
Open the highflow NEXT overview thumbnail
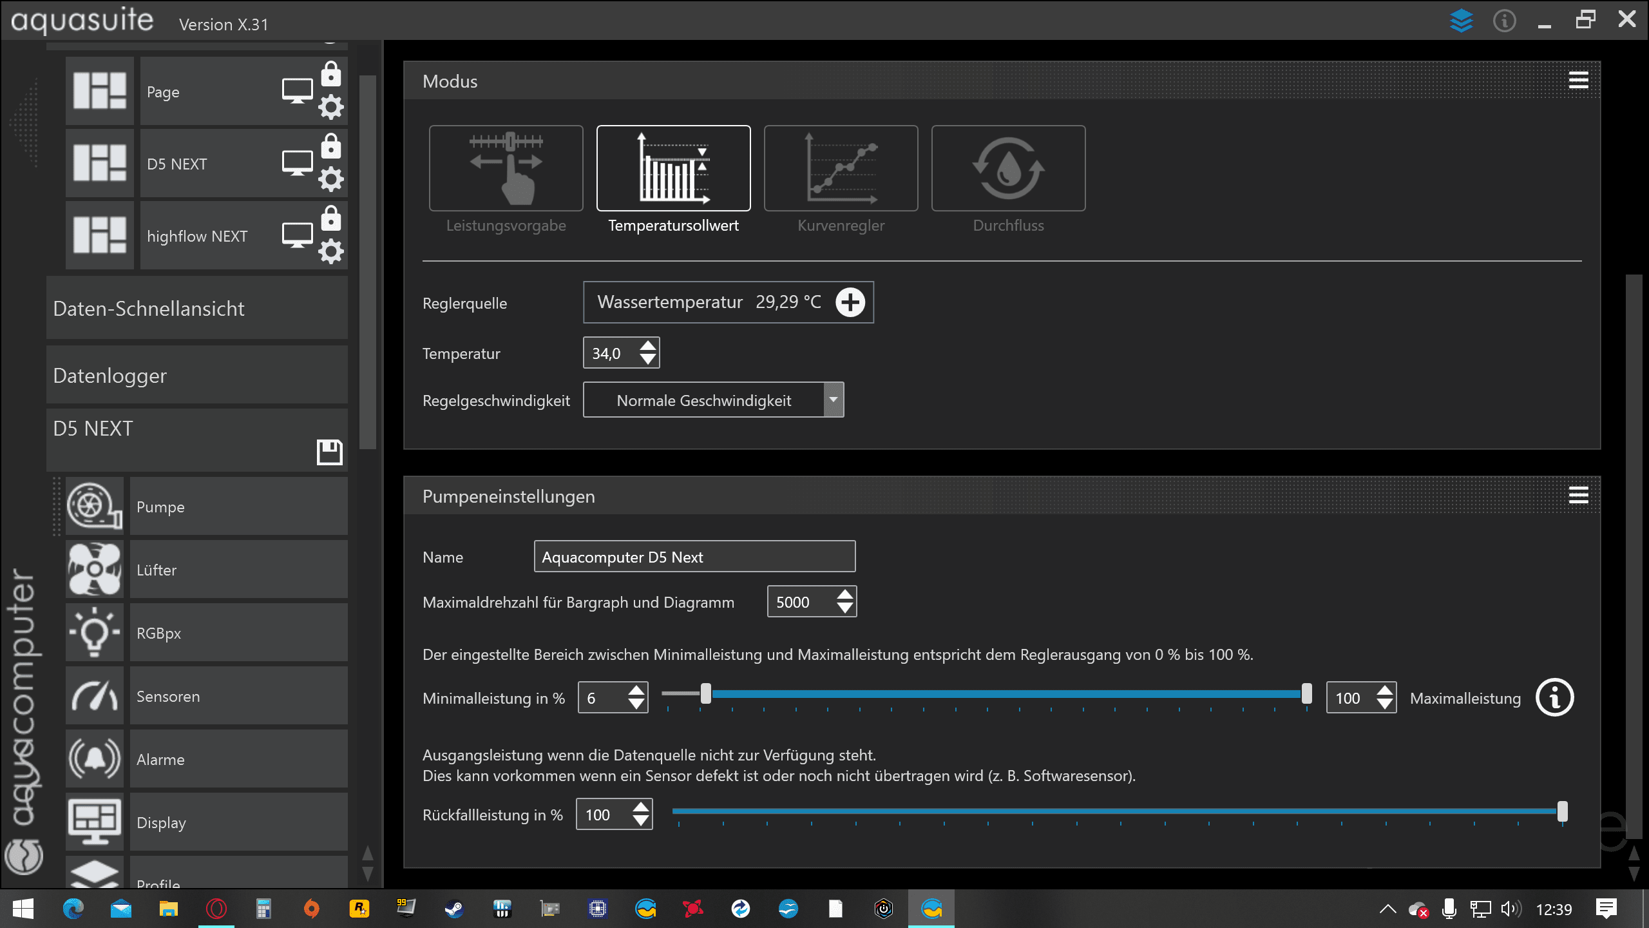(x=99, y=235)
